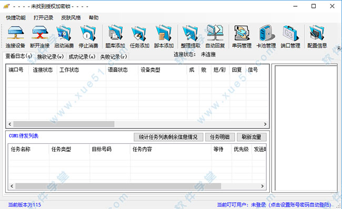Switch to the 接收记录(w) tab
Screen dimensions: 342x209
[x=51, y=57]
